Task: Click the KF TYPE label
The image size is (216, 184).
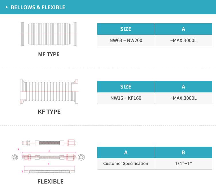Action: 49,112
